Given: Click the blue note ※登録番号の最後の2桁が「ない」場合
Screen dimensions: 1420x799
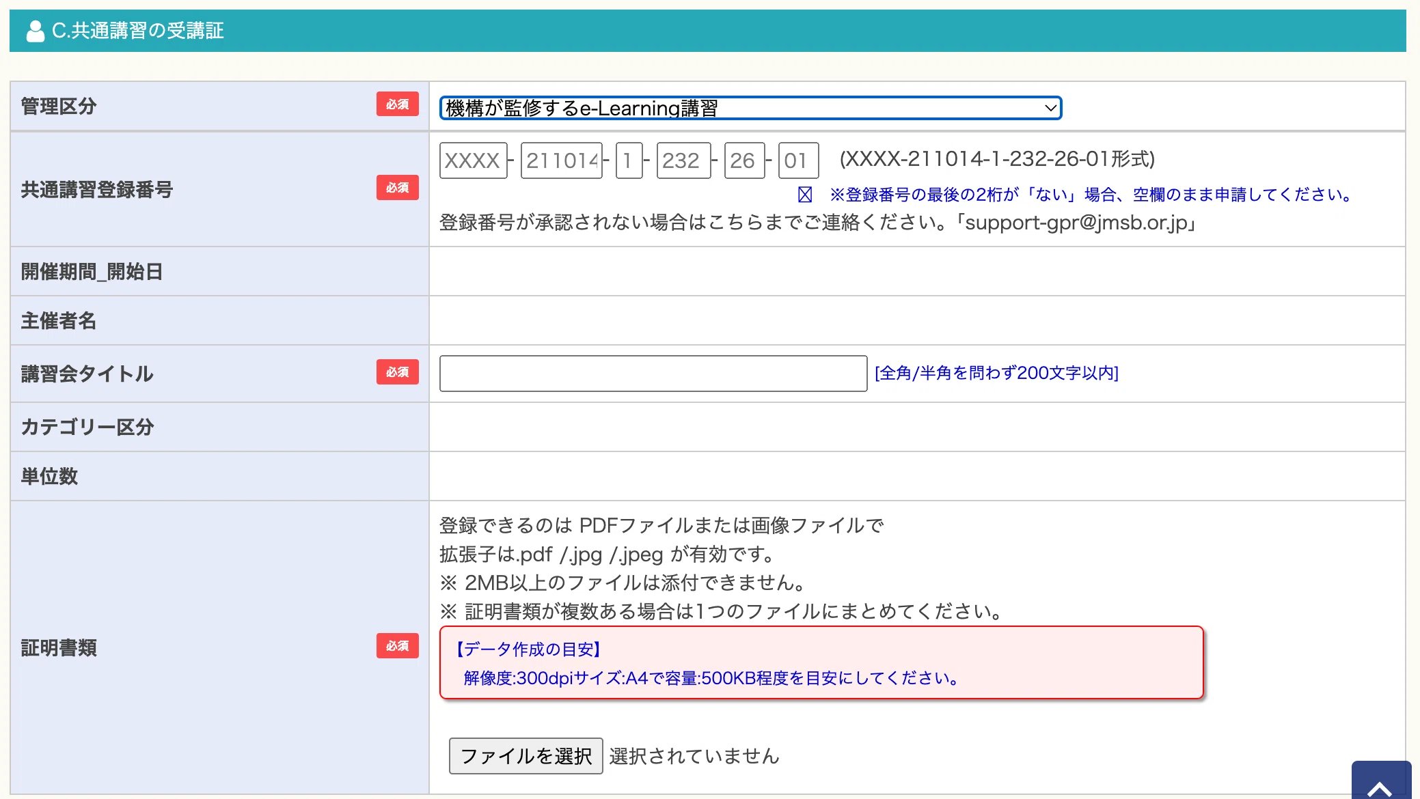Looking at the screenshot, I should 1091,195.
